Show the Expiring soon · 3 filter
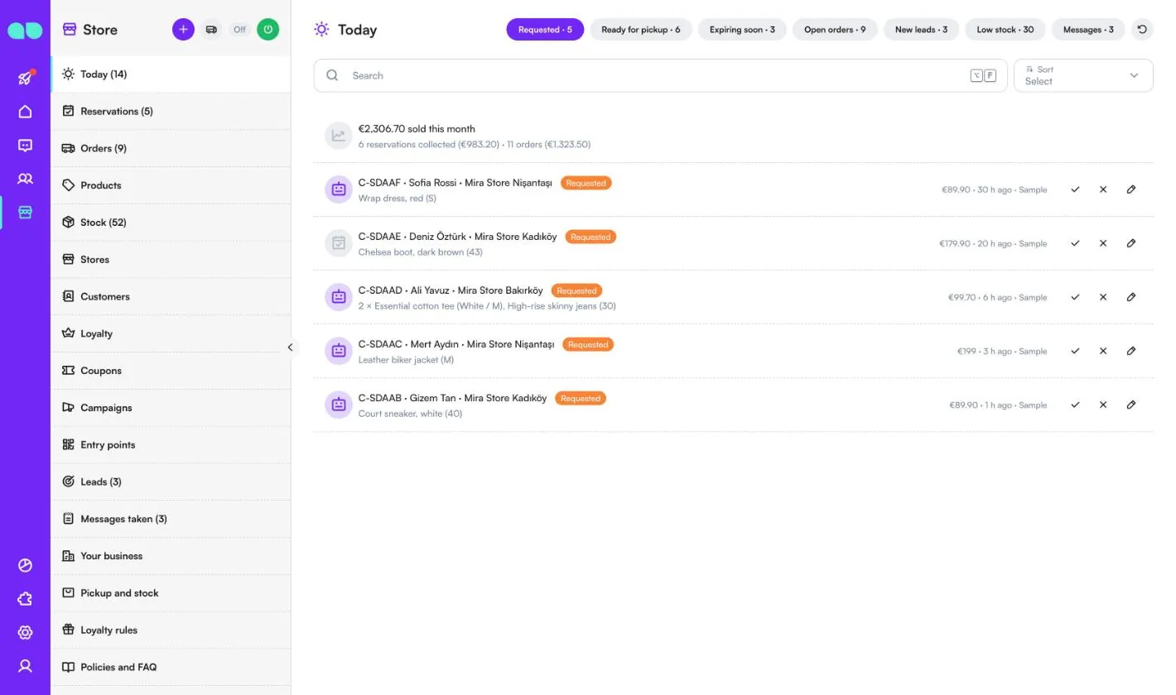The width and height of the screenshot is (1176, 695). [x=742, y=29]
